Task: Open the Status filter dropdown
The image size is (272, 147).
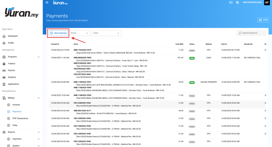Action: tap(80, 33)
